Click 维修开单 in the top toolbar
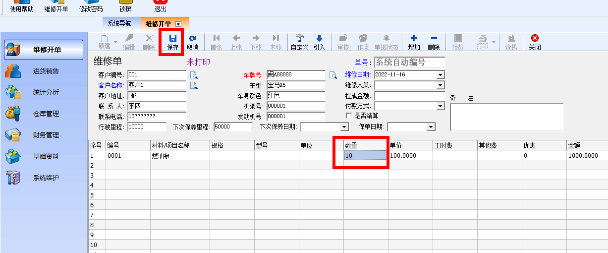Image resolution: width=608 pixels, height=253 pixels. [x=56, y=6]
